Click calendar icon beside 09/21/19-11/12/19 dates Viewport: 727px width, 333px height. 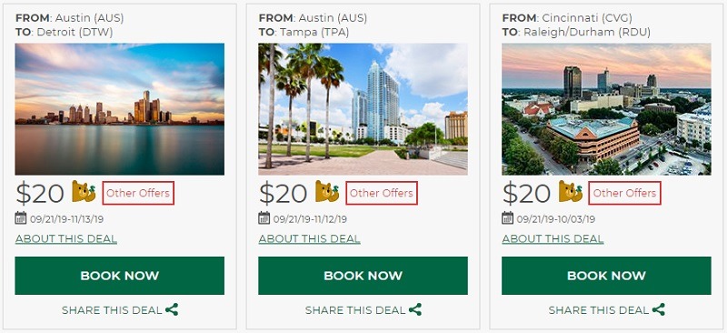(x=264, y=217)
